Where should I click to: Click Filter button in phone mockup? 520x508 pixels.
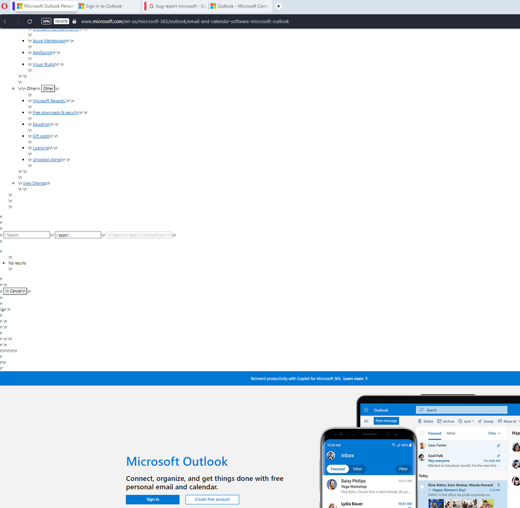403,469
